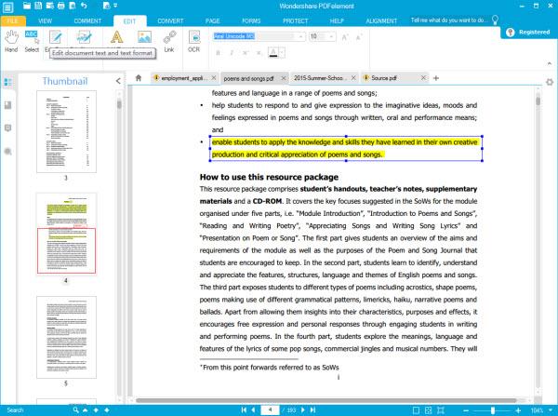558x416 pixels.
Task: Select page 3 thumbnail
Action: coord(66,131)
